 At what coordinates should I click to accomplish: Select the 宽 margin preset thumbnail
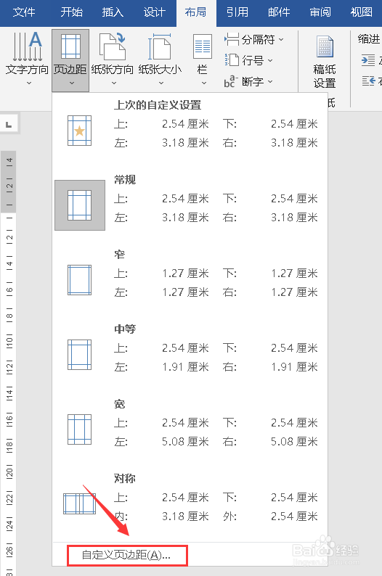(79, 429)
